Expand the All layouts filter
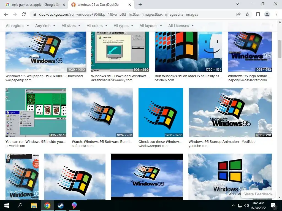This screenshot has width=282, height=211. pos(151,26)
